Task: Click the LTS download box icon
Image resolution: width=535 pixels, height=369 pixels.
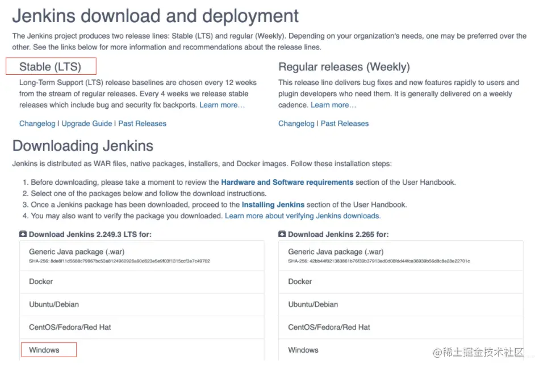Action: (x=23, y=234)
